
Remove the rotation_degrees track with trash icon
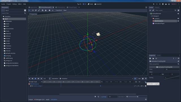pyautogui.click(x=146, y=86)
